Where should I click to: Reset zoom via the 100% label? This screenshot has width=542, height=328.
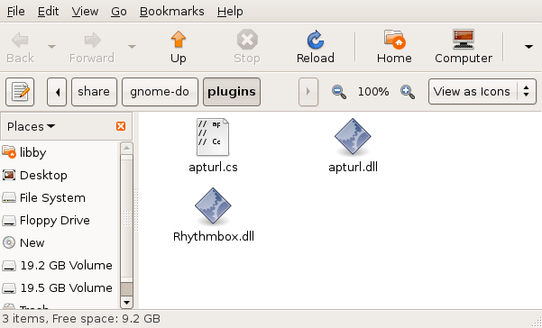coord(373,92)
